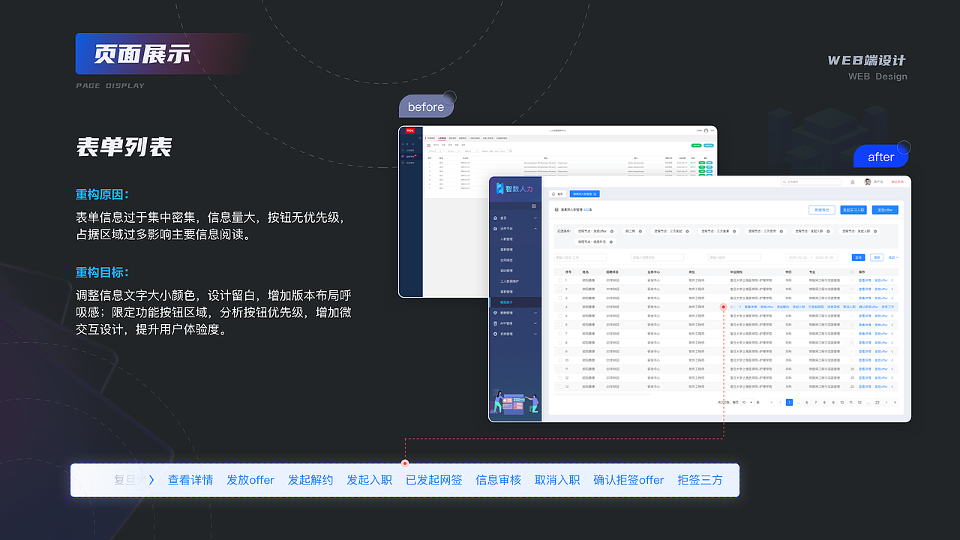
Task: Click the notification bell icon in the after header
Action: click(853, 181)
